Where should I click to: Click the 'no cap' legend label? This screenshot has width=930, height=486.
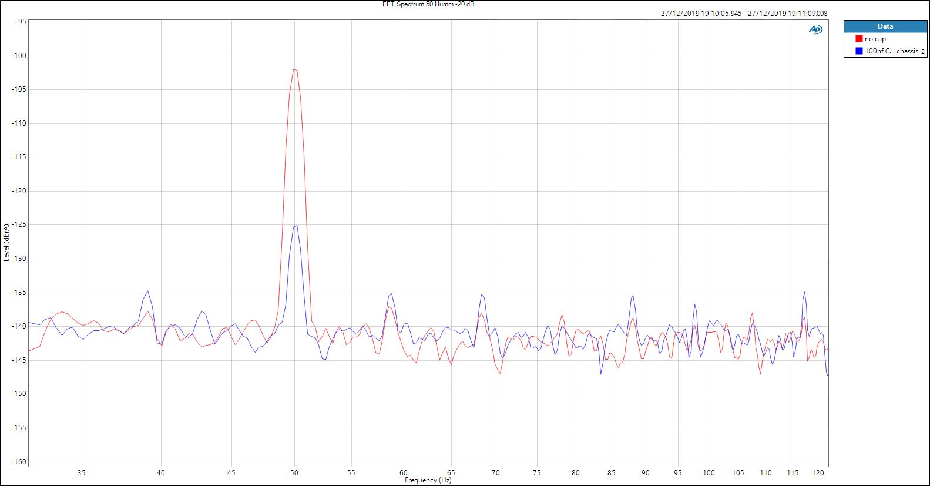875,39
